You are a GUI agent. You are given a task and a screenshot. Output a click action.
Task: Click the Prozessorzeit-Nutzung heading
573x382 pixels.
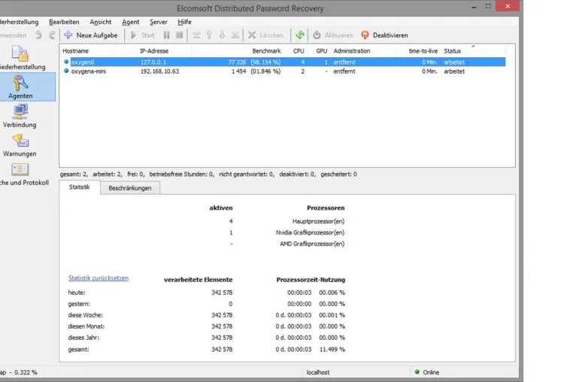click(311, 280)
